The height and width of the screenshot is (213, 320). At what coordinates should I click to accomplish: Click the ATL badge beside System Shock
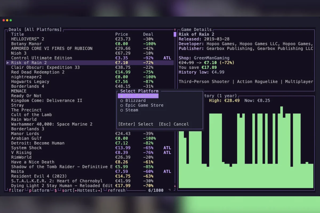point(167,148)
